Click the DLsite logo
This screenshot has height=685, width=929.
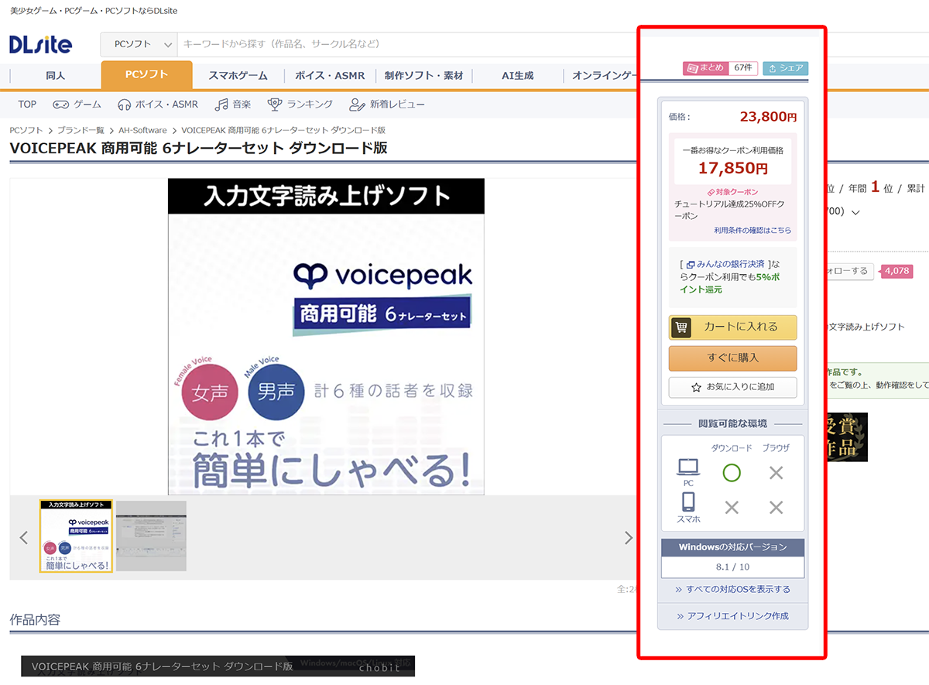pyautogui.click(x=40, y=45)
